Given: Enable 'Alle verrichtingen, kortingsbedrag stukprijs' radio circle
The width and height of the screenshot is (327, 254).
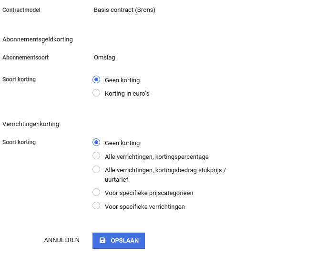Looking at the screenshot, I should tap(96, 170).
